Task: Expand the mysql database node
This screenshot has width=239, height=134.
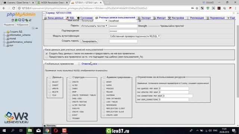Action: [x=4, y=39]
